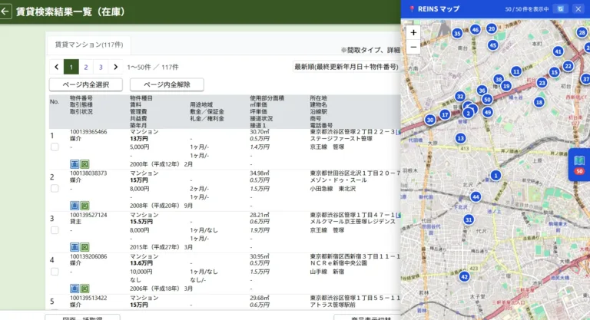This screenshot has height=320, width=590.
Task: Select map marker 28
Action: coord(582,33)
